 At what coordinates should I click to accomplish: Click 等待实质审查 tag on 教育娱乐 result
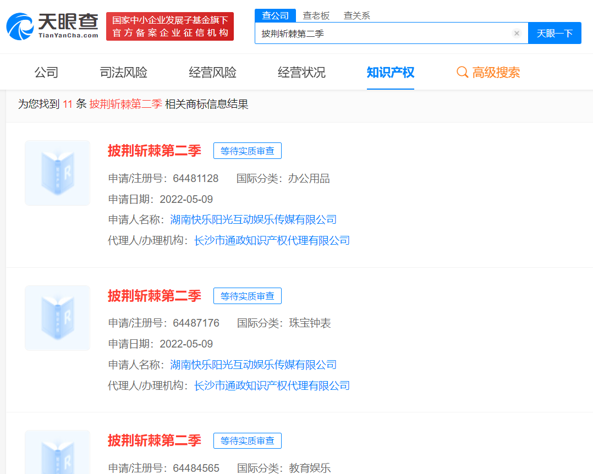tap(248, 441)
